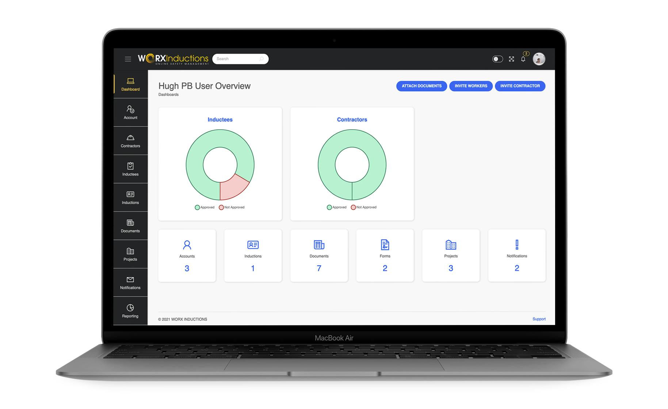Toggle the dark mode switch in the header

click(498, 59)
